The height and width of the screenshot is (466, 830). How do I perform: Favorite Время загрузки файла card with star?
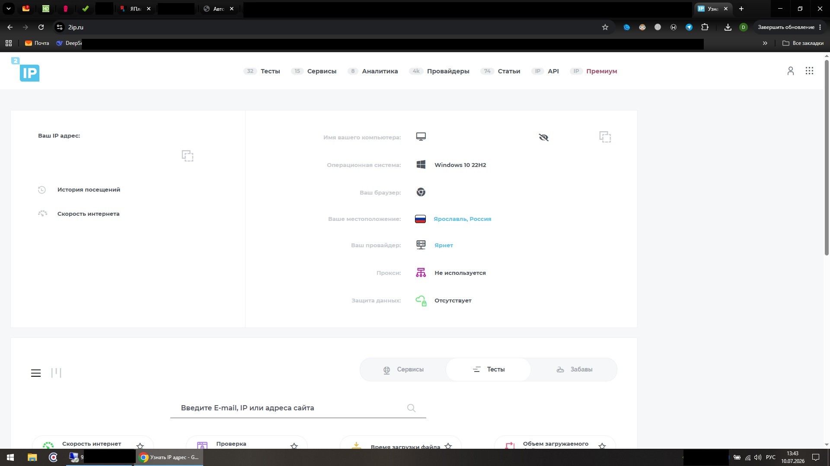448,446
